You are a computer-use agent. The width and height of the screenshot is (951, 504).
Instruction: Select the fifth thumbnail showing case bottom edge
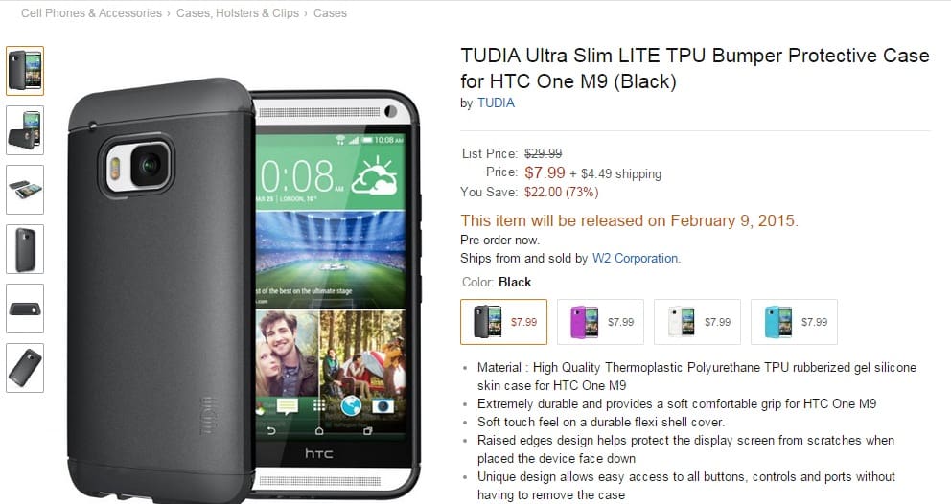(x=25, y=309)
